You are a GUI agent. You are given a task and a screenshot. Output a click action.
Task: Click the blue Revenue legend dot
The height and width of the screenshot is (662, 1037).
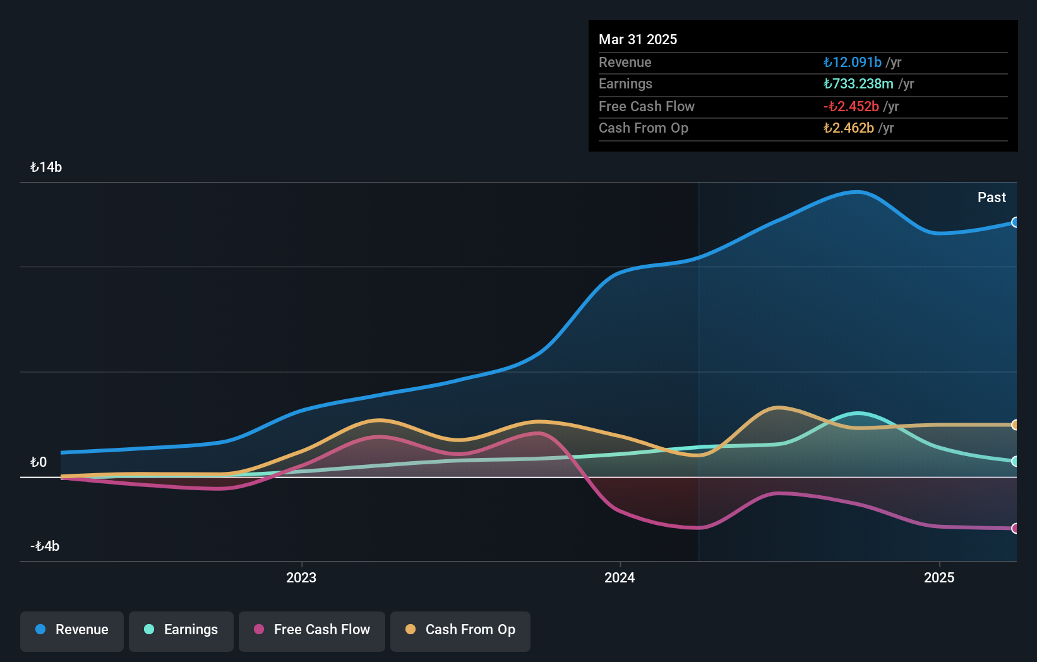click(x=40, y=629)
